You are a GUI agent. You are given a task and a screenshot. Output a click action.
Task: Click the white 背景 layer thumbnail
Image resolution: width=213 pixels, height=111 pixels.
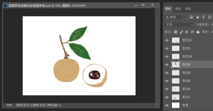[x=176, y=105]
